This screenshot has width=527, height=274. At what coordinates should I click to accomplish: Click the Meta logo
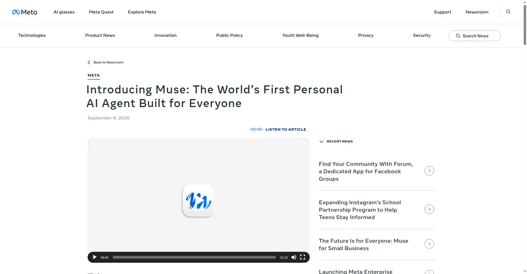click(25, 12)
